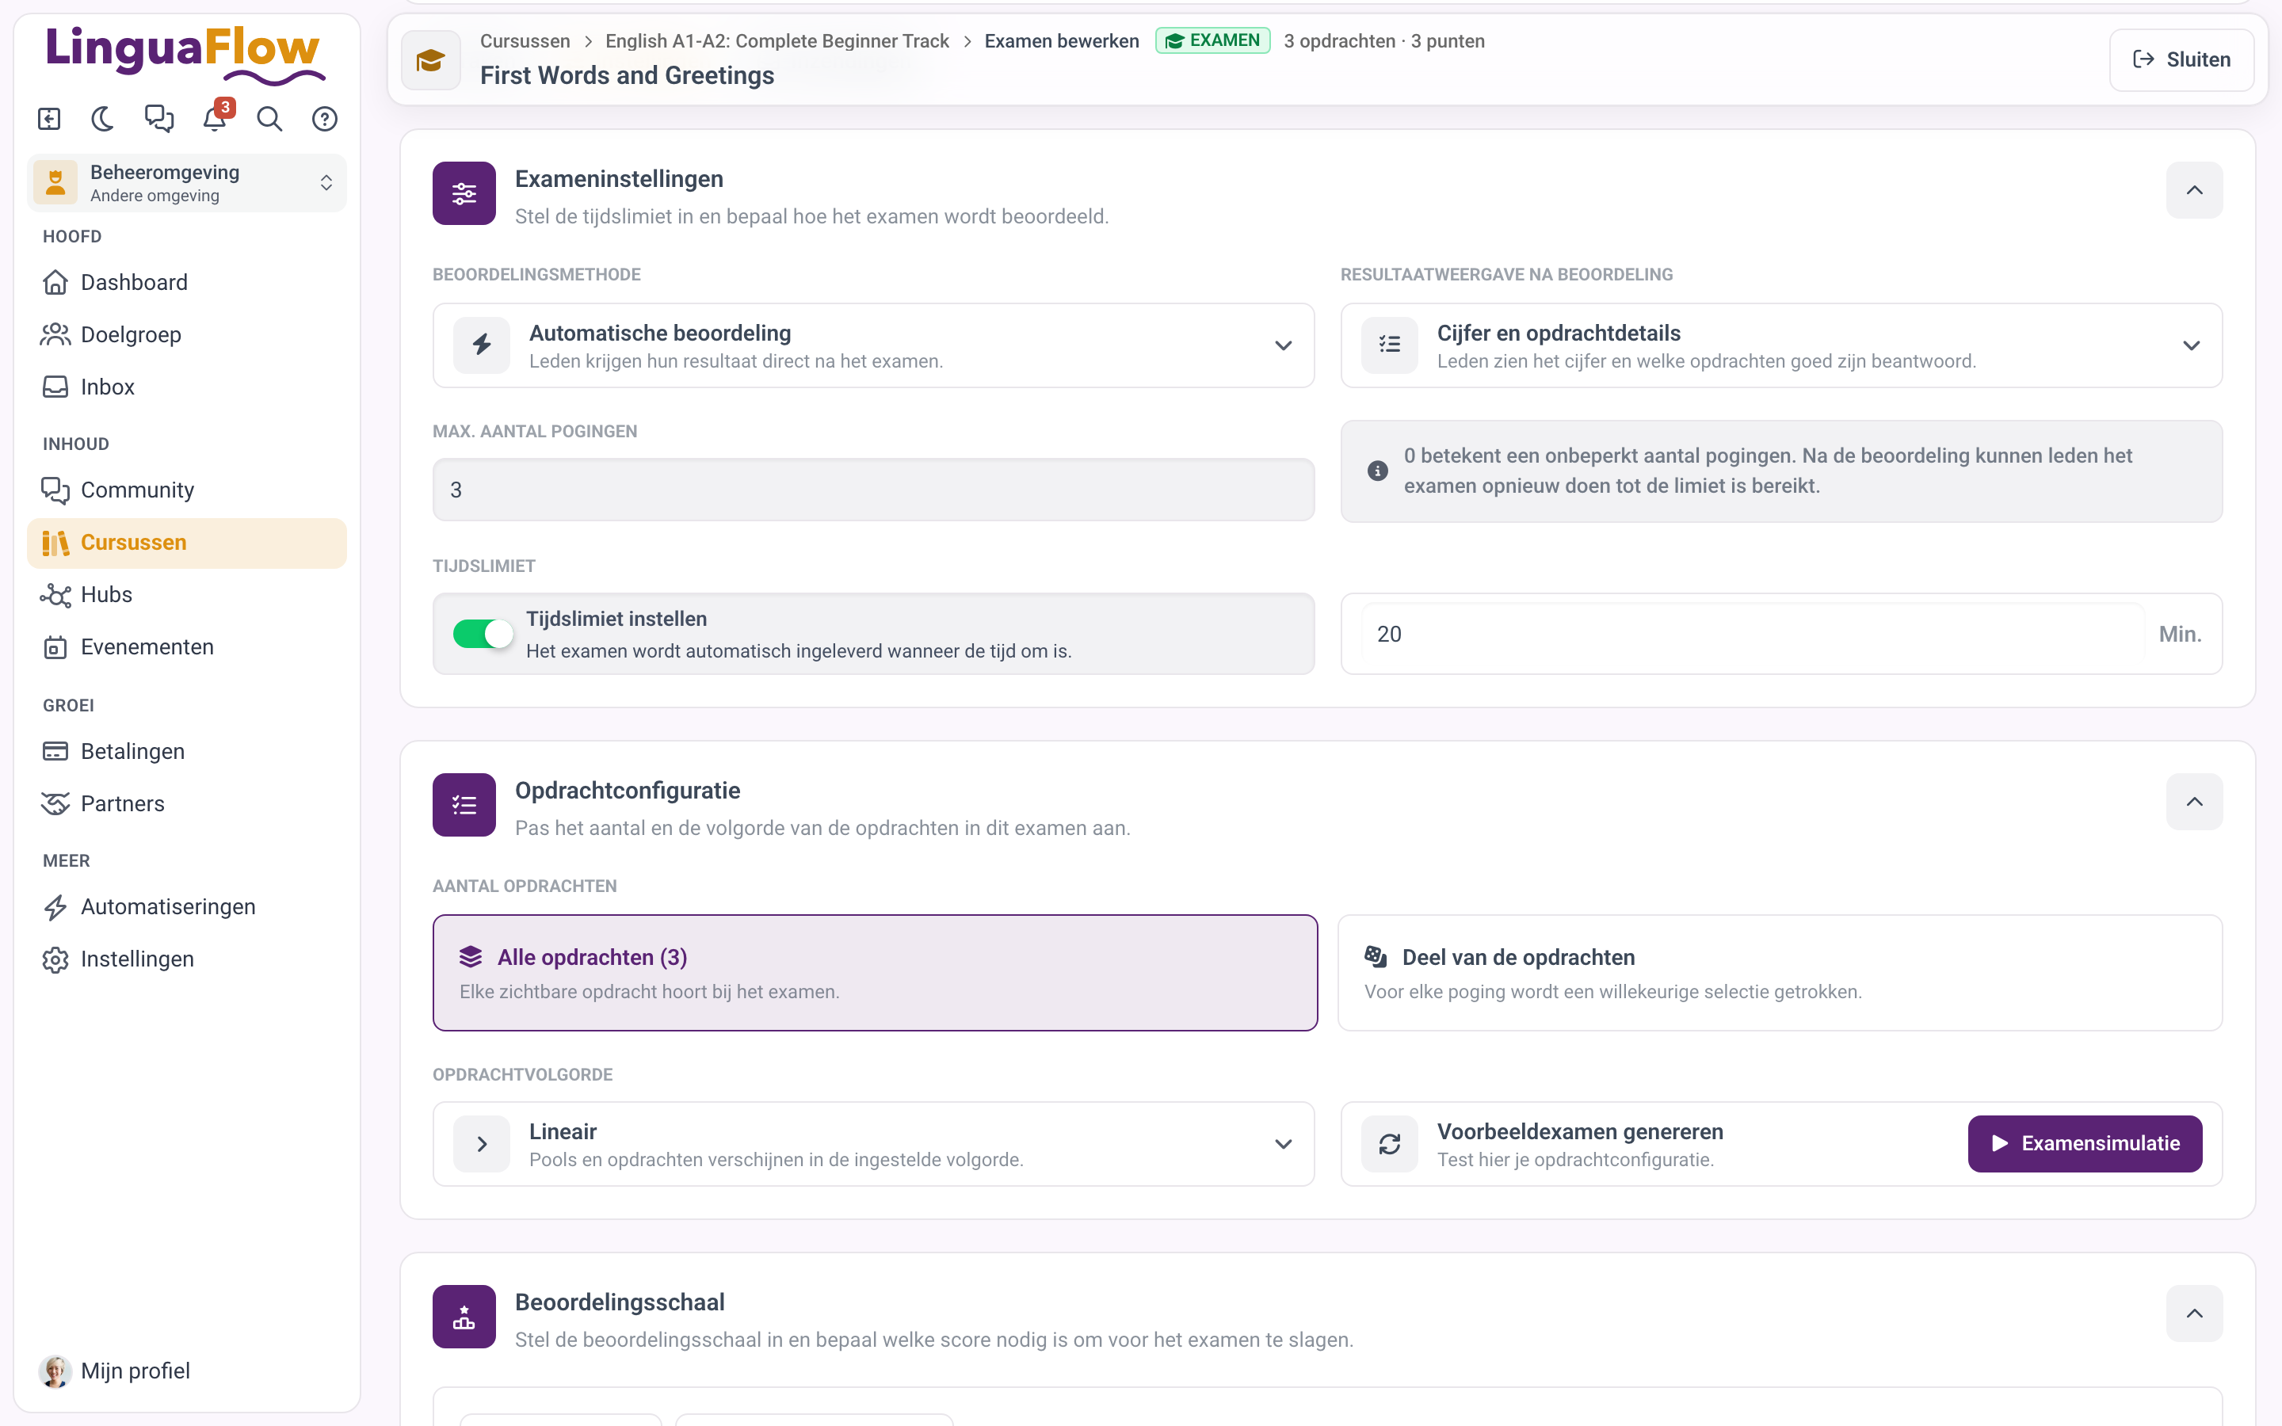Open the Lineair opdrachtvolgorde dropdown
Image resolution: width=2282 pixels, height=1426 pixels.
(x=873, y=1144)
